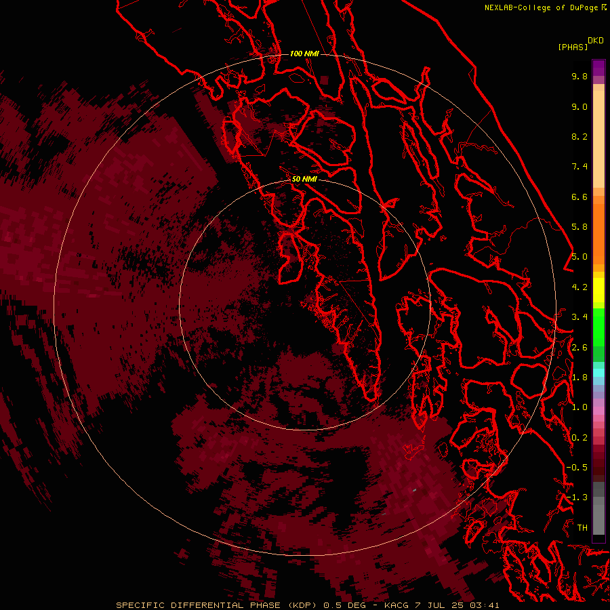This screenshot has height=610, width=610.
Task: Click the 6.6 scale value
Action: [x=579, y=197]
